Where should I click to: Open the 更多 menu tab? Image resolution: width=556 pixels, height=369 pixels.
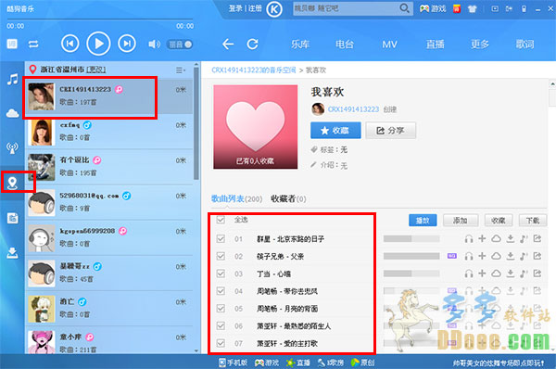[480, 44]
